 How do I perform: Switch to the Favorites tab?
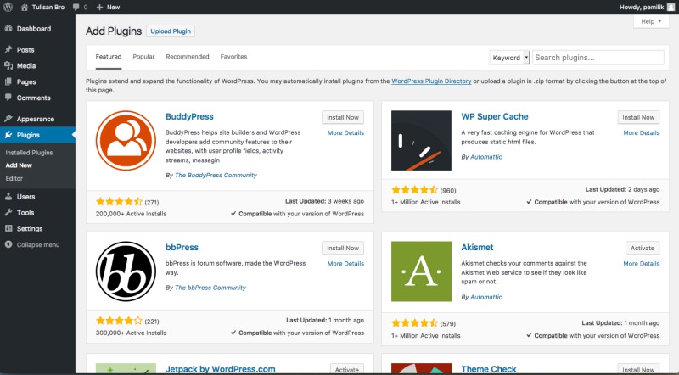coord(233,57)
